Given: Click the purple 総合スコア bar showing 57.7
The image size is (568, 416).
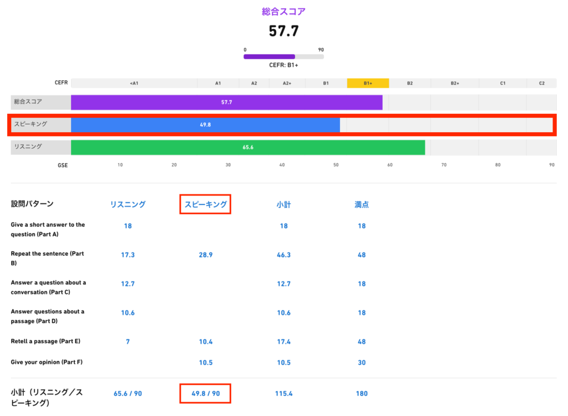Looking at the screenshot, I should (226, 102).
